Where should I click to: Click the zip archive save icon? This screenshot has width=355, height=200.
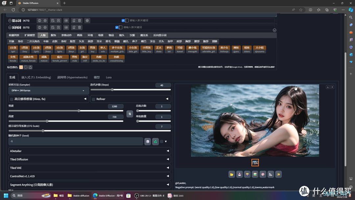coord(247,174)
